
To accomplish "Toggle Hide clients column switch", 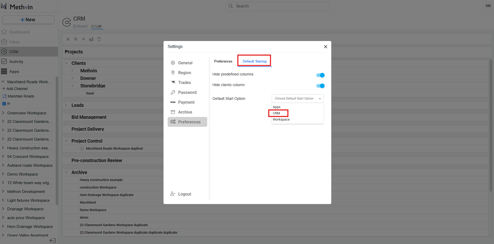I will [320, 86].
